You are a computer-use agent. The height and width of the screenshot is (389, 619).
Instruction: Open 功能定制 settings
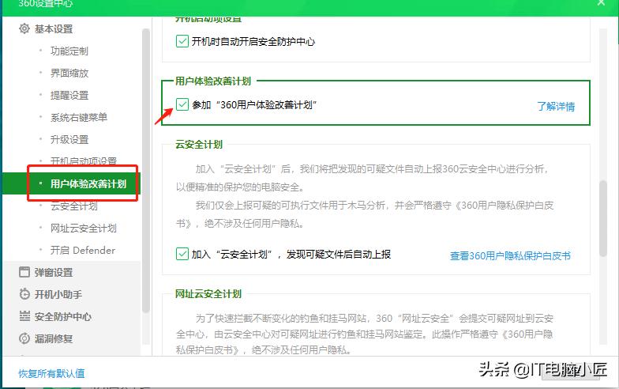click(69, 51)
